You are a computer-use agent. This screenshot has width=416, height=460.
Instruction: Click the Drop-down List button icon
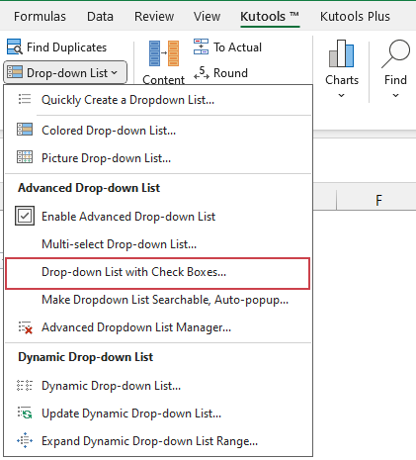tap(15, 72)
